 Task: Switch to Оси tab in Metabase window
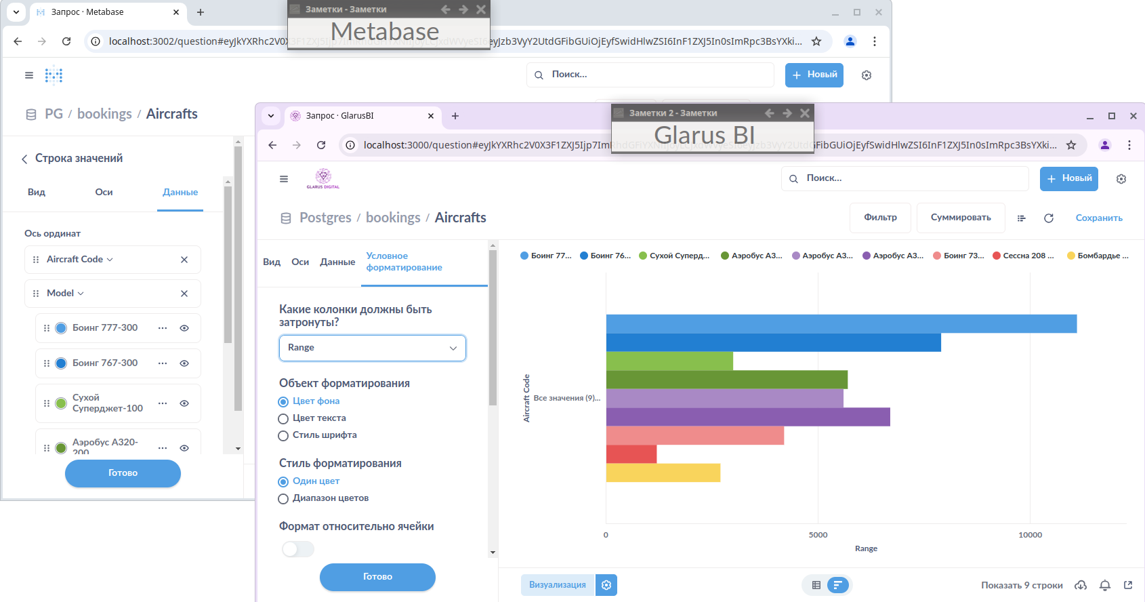104,193
